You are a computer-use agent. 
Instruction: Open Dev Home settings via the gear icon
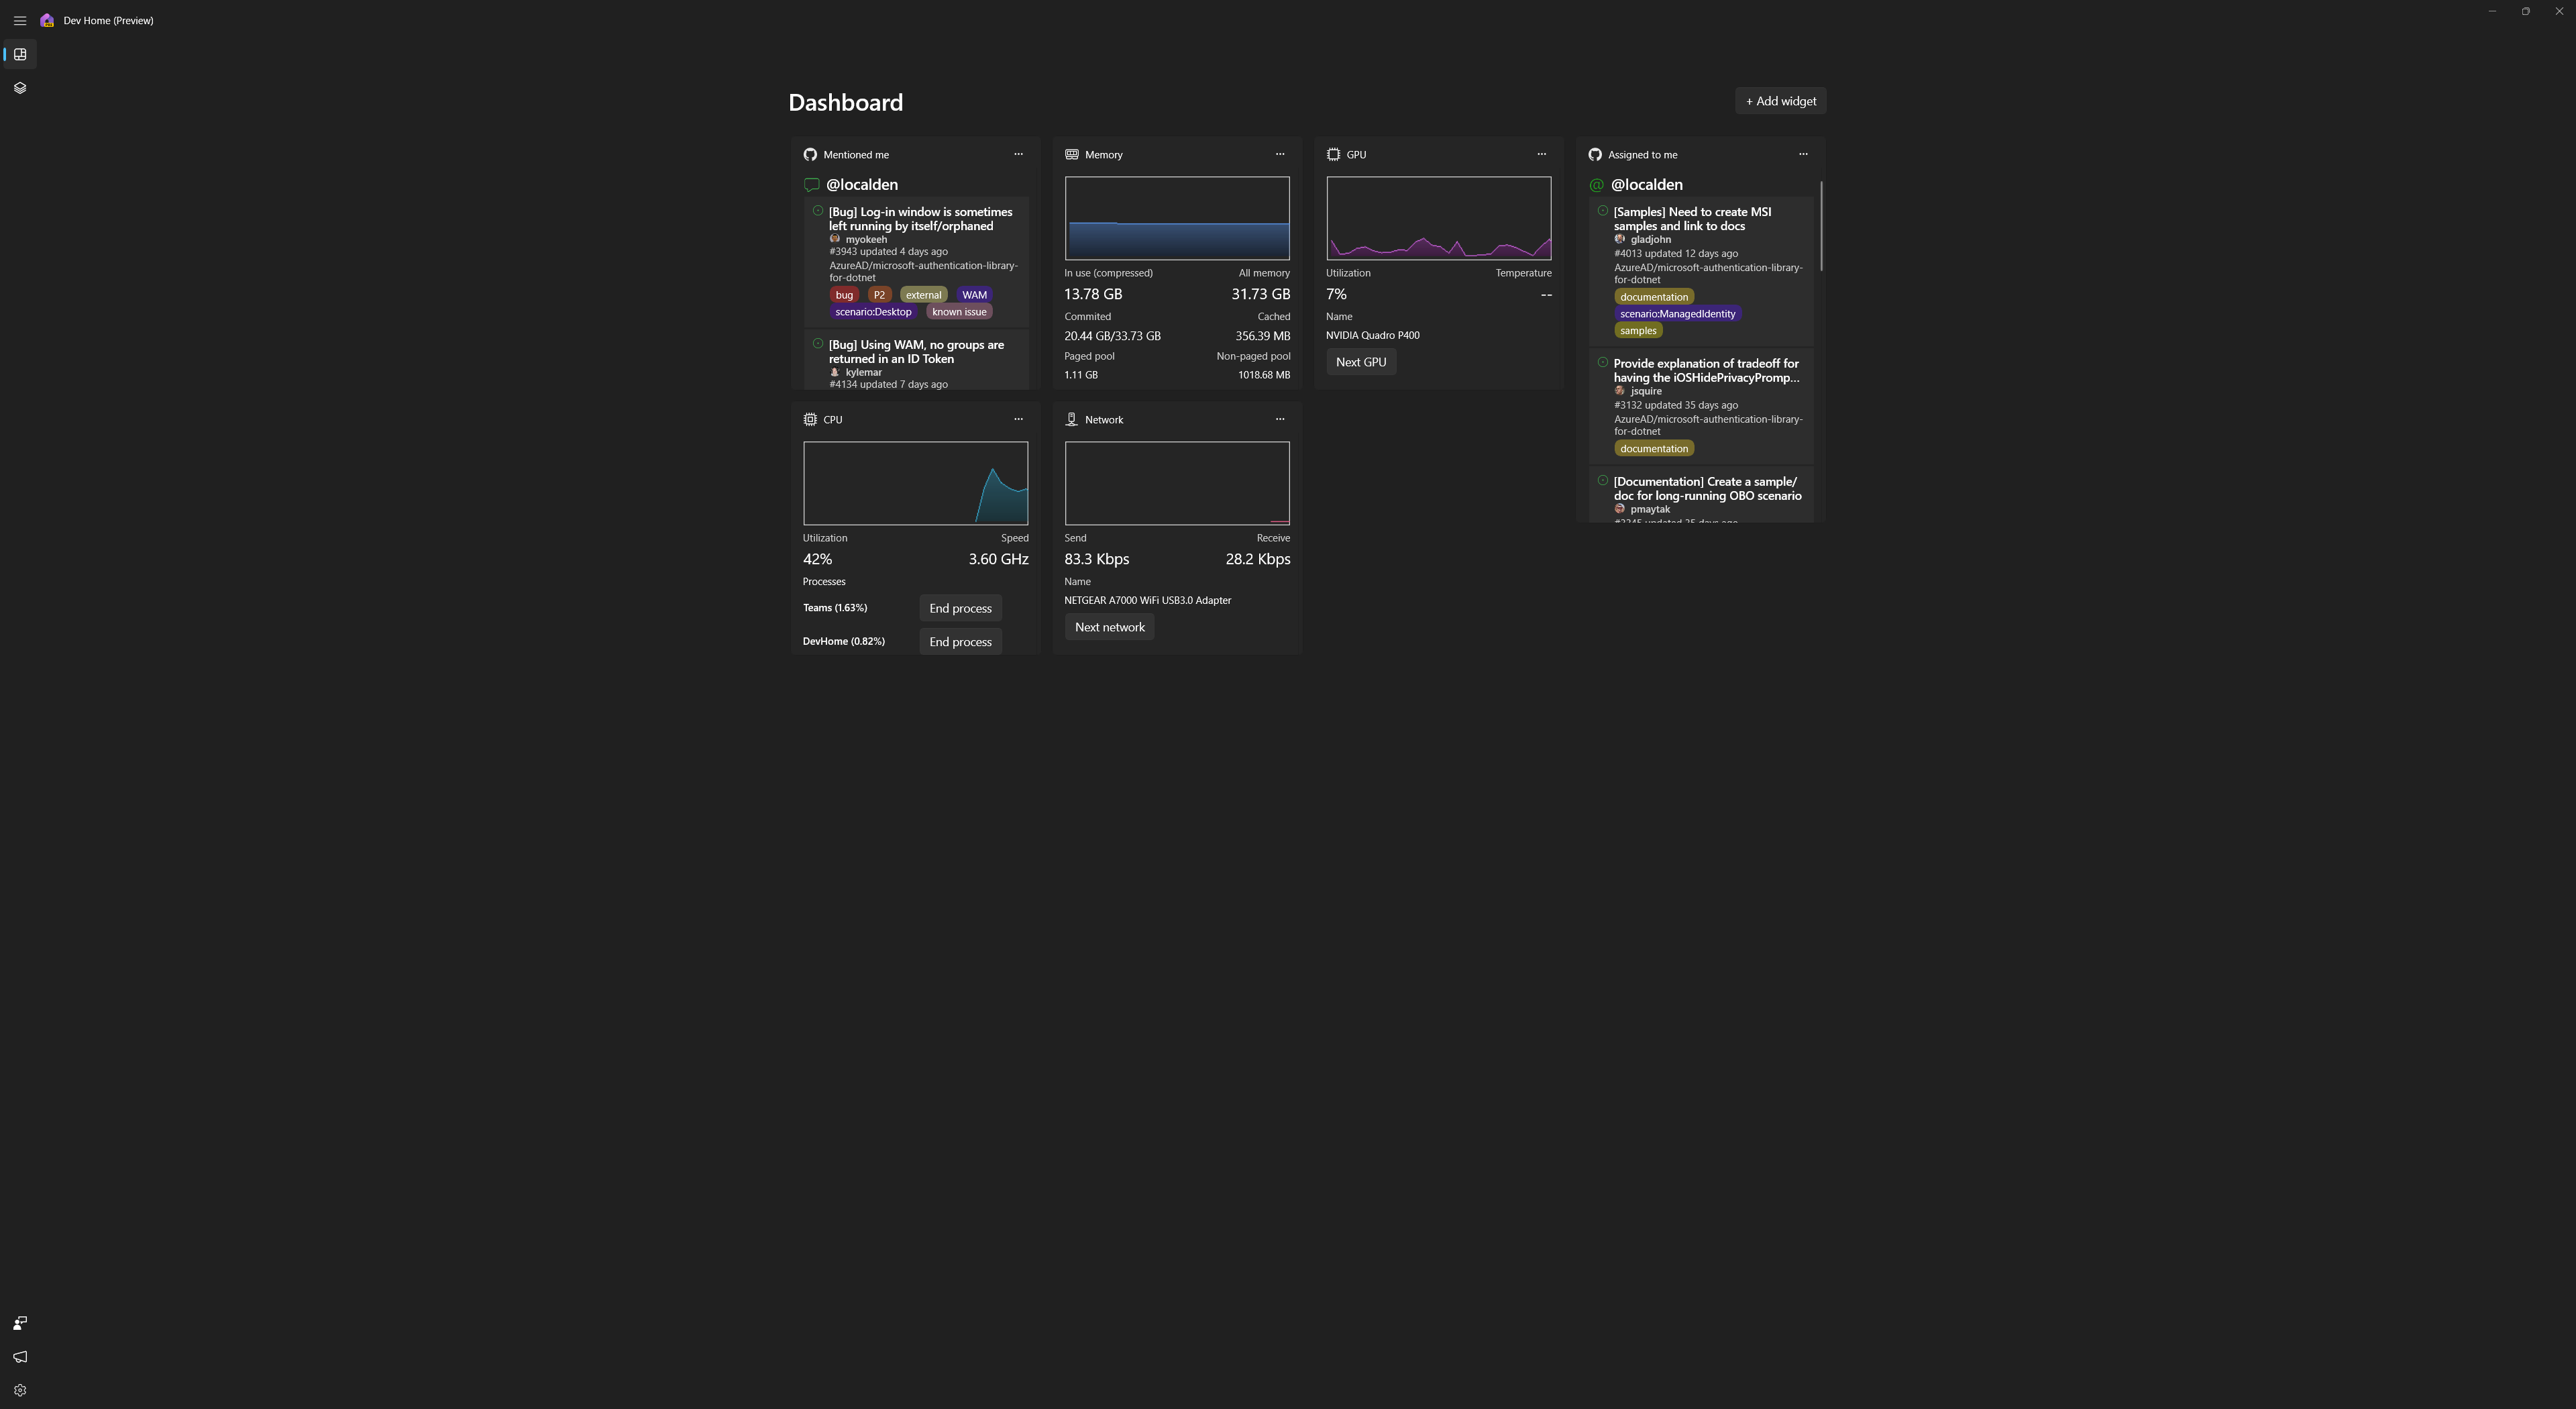[x=19, y=1389]
